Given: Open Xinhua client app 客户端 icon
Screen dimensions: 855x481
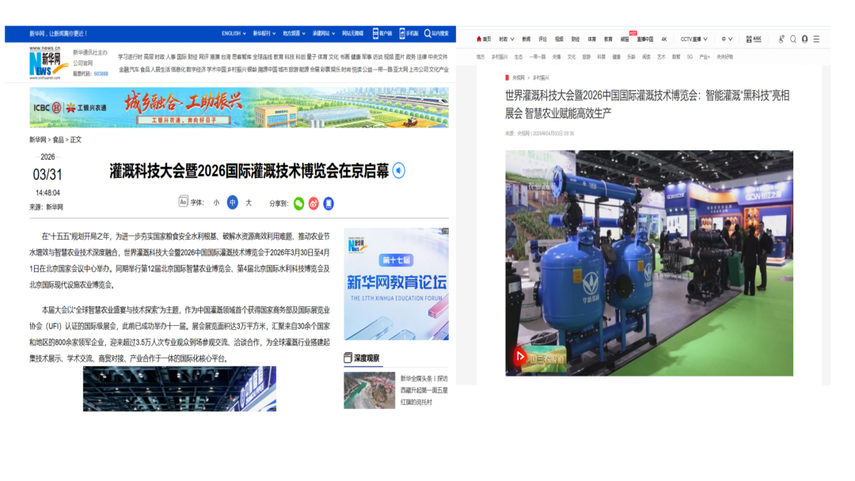Looking at the screenshot, I should pos(382,33).
